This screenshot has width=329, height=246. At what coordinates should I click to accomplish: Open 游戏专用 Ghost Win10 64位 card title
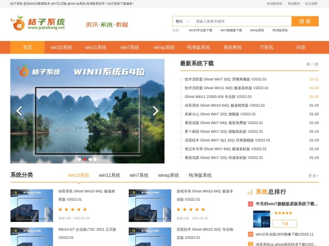205,195
